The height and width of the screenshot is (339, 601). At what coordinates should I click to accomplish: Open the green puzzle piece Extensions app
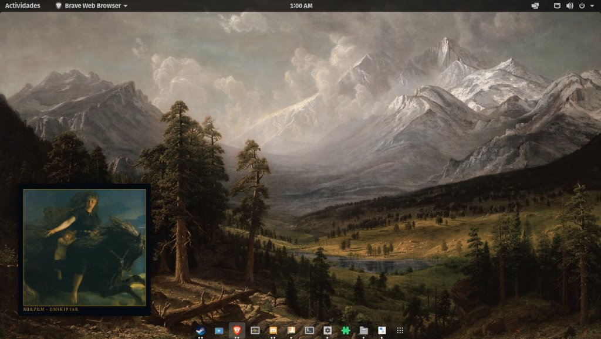pos(346,330)
